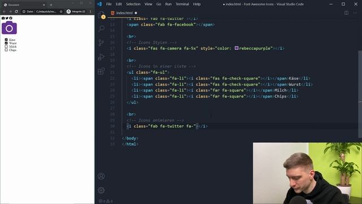Open the Run menu

[169, 4]
